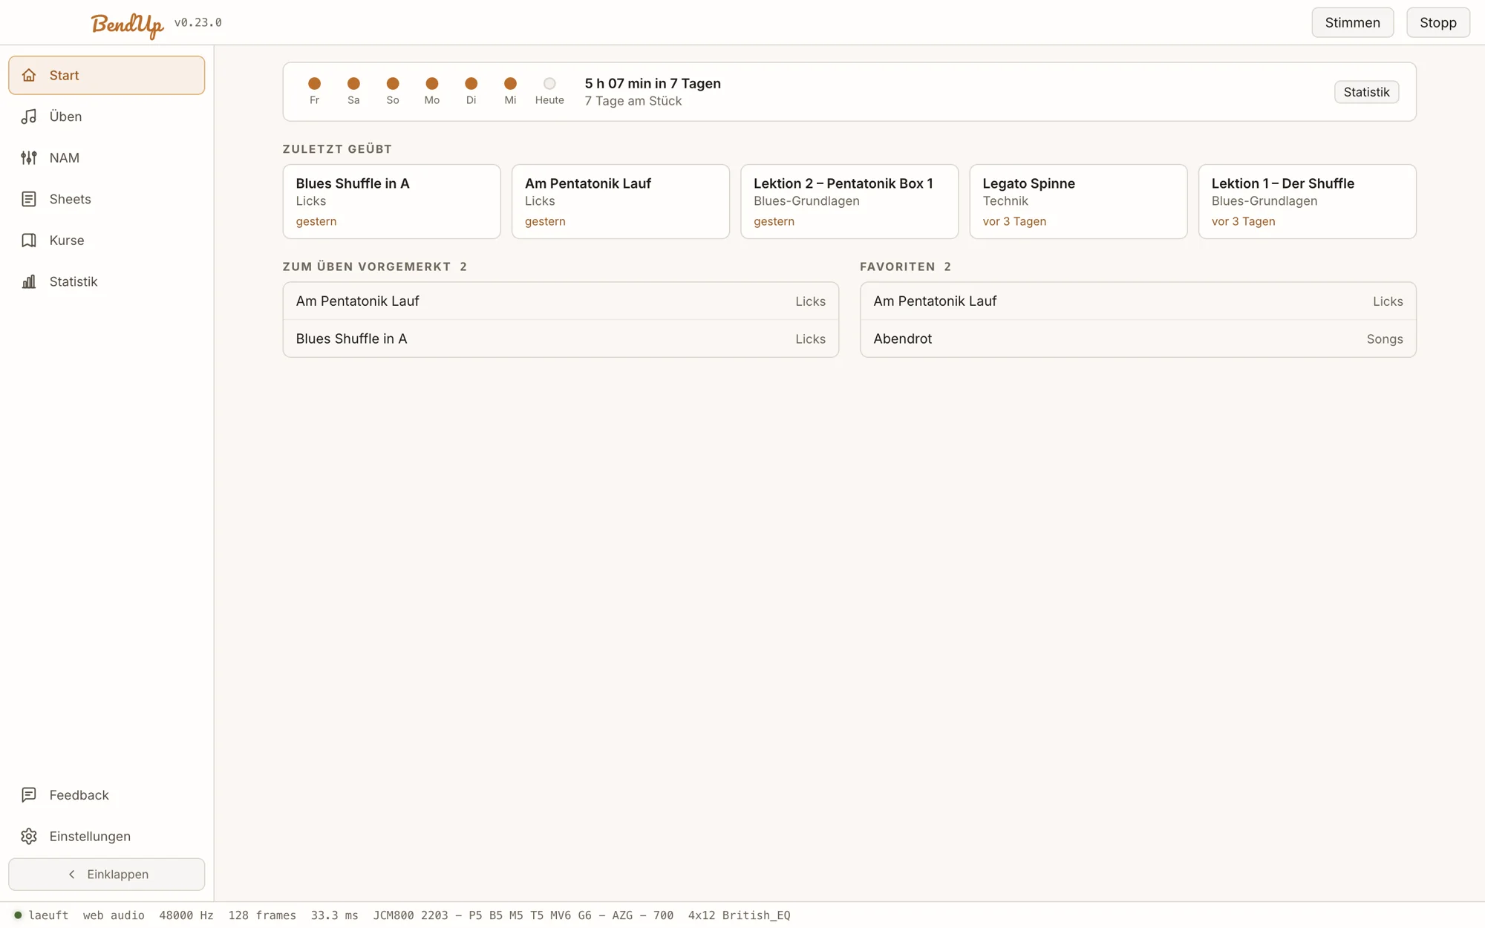Click the Samstag practice dot

(x=353, y=83)
